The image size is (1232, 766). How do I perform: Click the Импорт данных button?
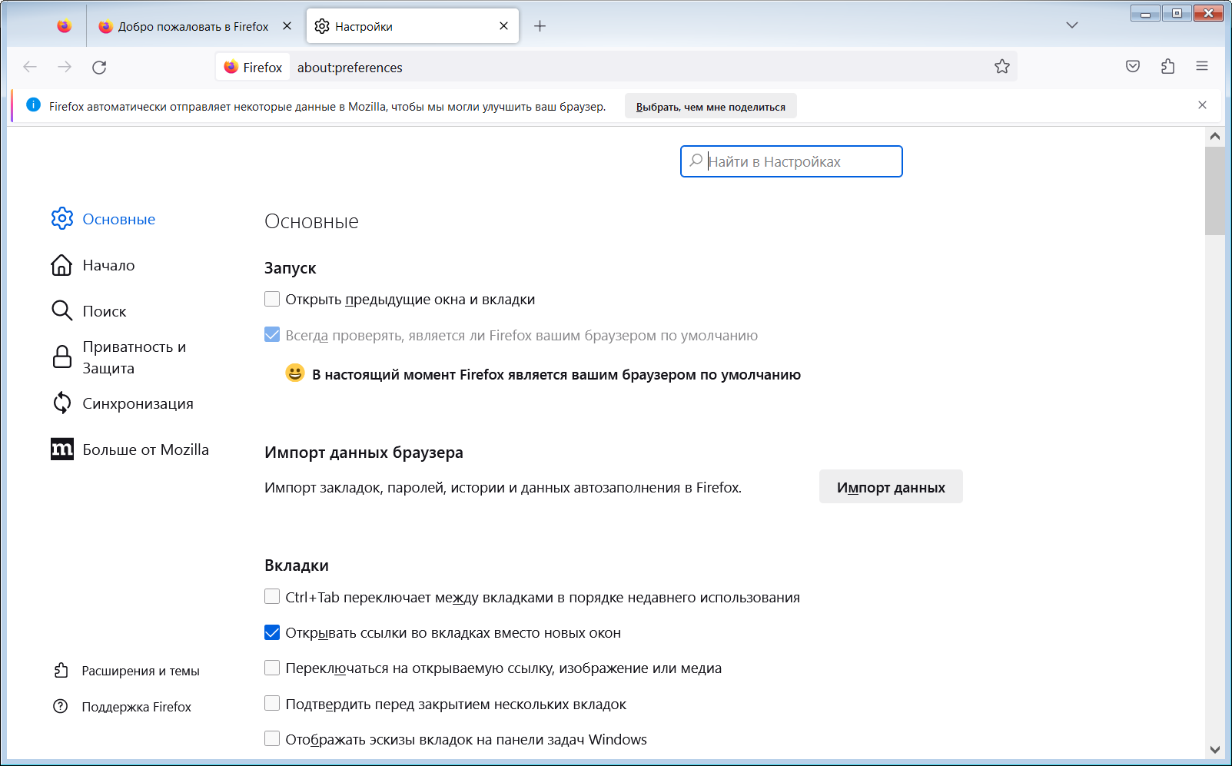tap(890, 487)
